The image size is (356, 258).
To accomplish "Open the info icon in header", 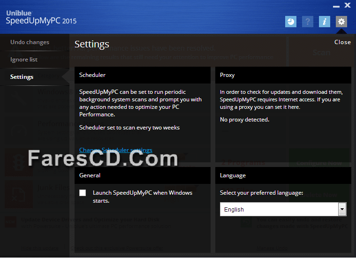I will [325, 22].
